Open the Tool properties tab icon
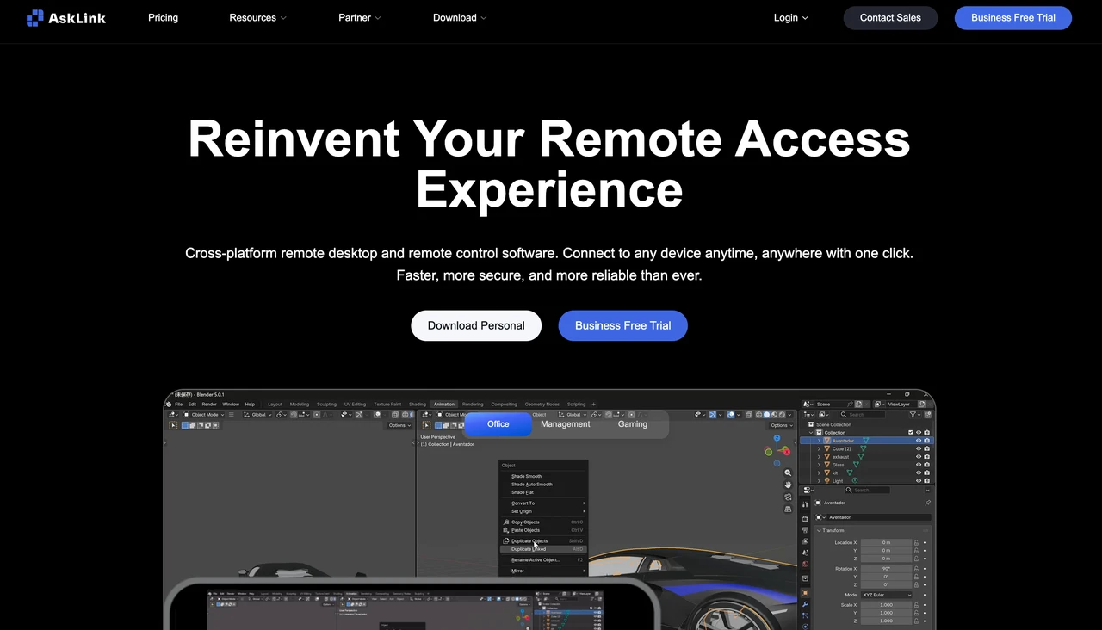 [806, 504]
